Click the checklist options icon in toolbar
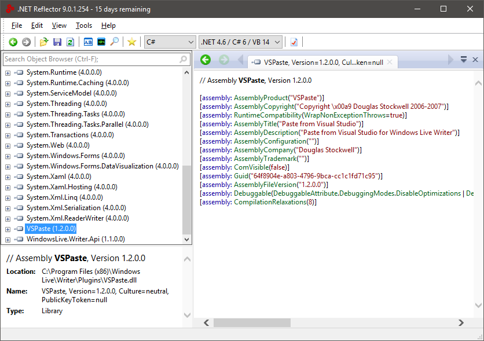This screenshot has width=484, height=341. coord(294,42)
